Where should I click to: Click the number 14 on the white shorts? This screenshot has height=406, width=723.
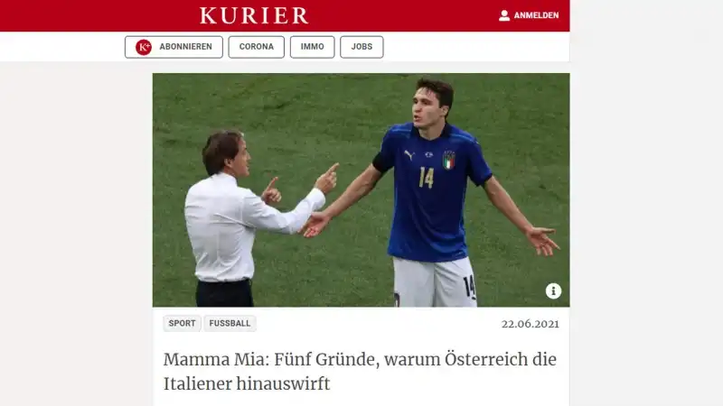tap(469, 287)
